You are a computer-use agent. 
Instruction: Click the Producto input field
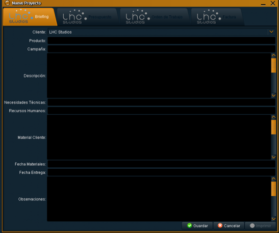tap(161, 41)
